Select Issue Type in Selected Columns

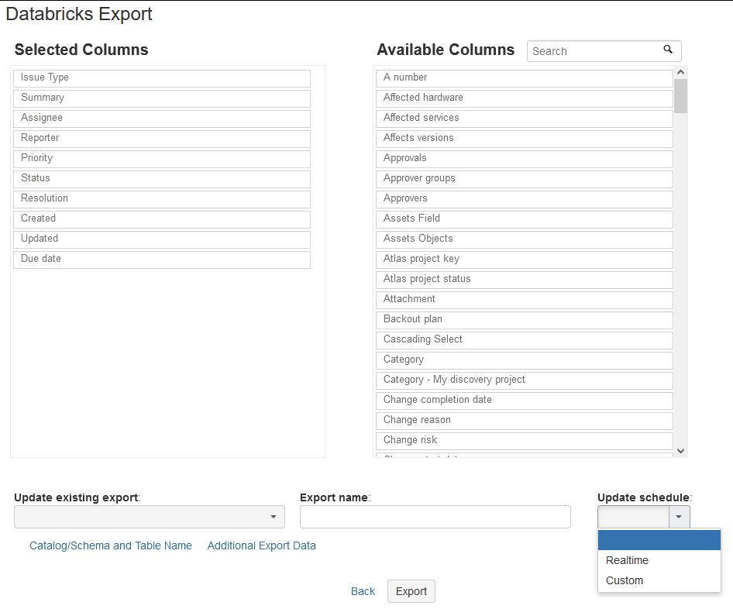click(x=162, y=78)
